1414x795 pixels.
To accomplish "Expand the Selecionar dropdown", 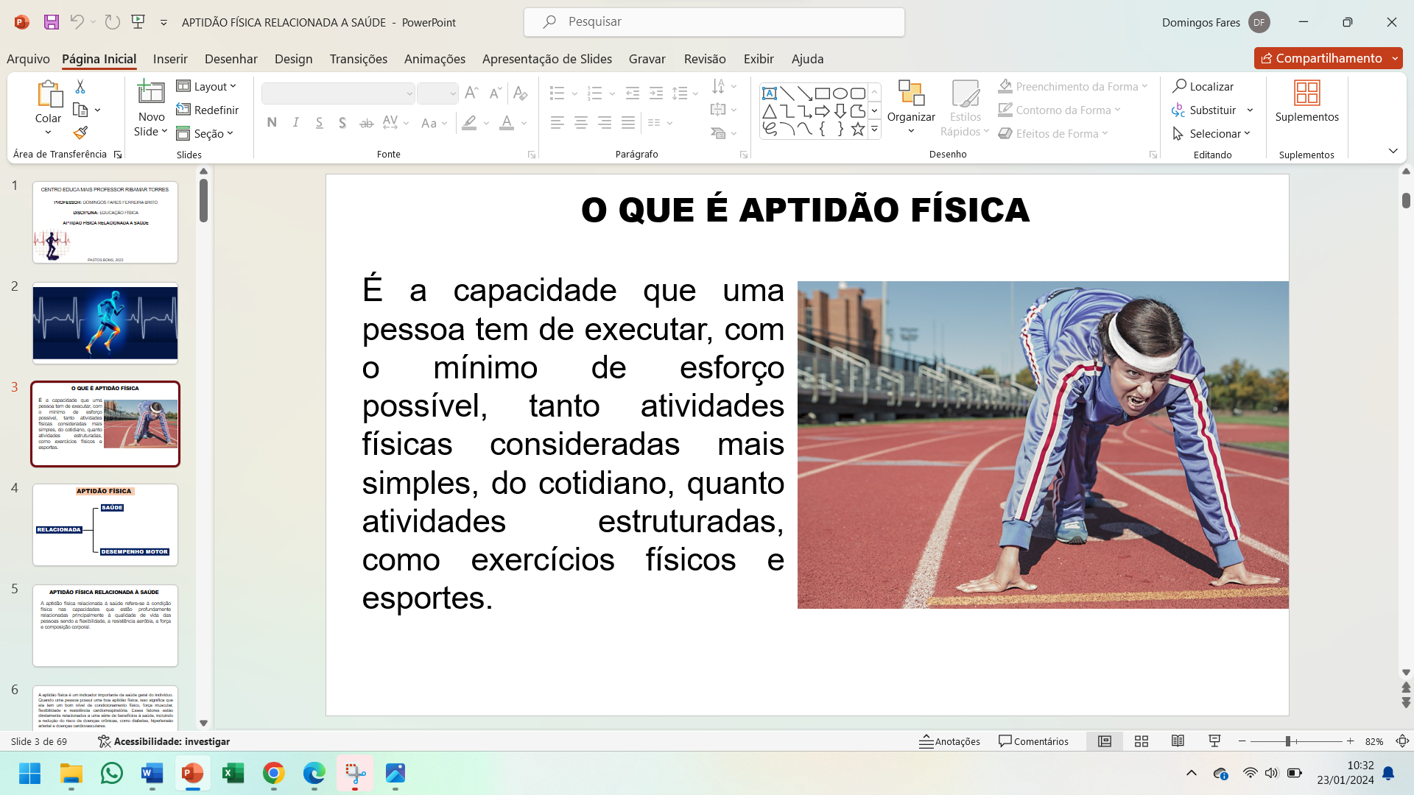I will coord(1211,133).
